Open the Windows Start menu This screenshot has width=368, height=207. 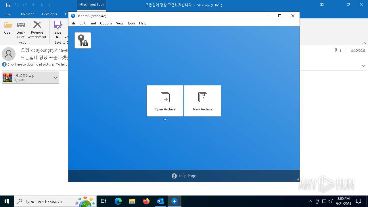[x=7, y=201]
